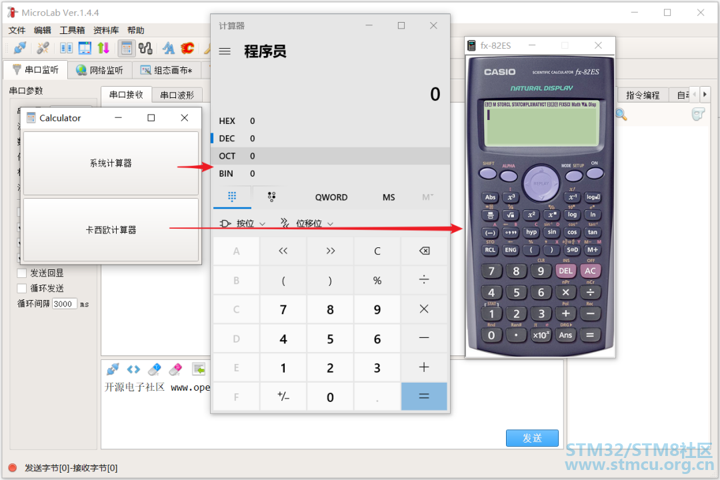Viewport: 720px width, 480px height.
Task: Select the 串口监听 tab
Action: click(36, 69)
